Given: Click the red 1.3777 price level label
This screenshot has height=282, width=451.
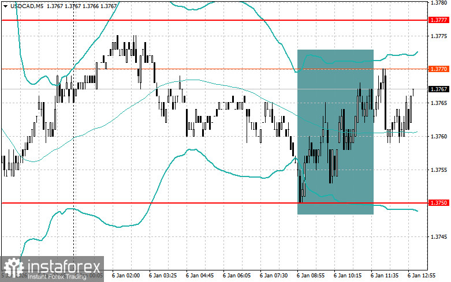Looking at the screenshot, I should (439, 20).
